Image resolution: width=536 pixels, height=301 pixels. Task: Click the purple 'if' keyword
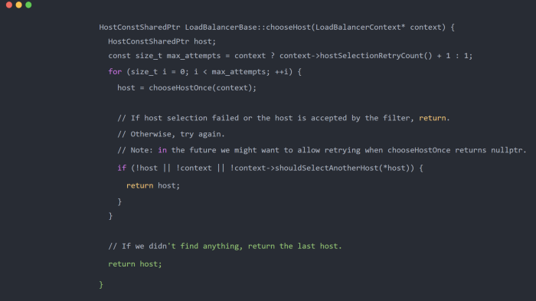point(122,168)
